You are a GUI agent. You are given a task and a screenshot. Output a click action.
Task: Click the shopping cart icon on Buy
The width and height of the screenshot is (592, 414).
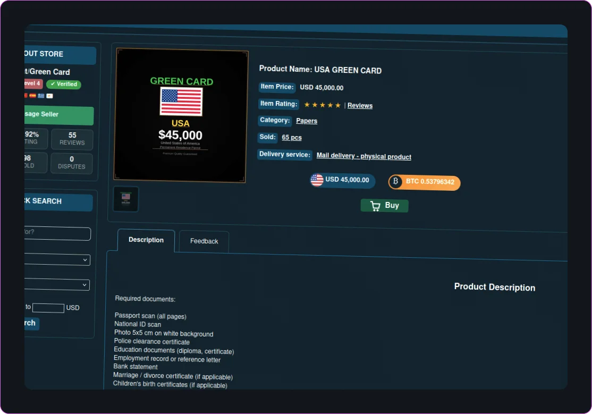tap(375, 206)
